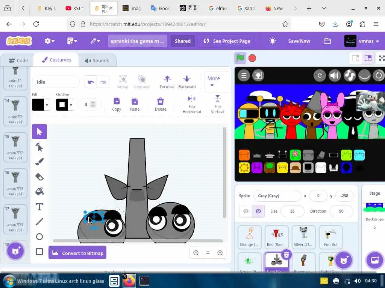The height and width of the screenshot is (288, 385).
Task: Hide the sprite with crossed-eye icon
Action: coord(258,211)
